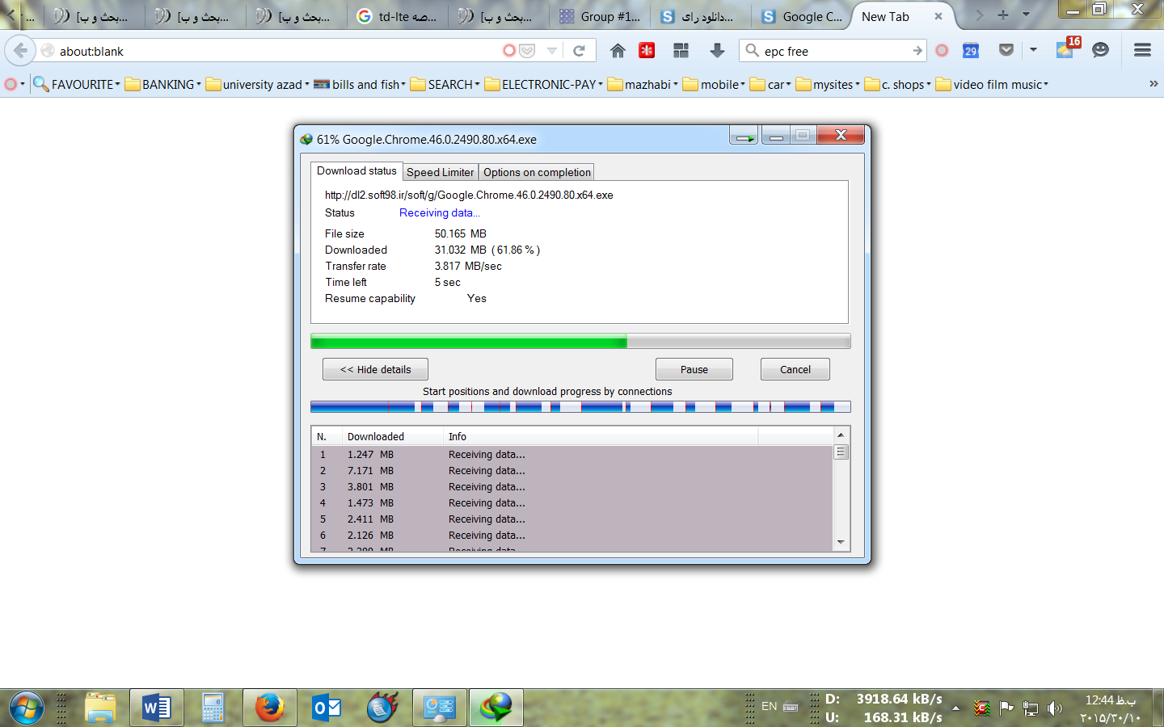Expand the FAVOURITE bookmarks folder
Viewport: 1164px width, 727px height.
click(78, 84)
